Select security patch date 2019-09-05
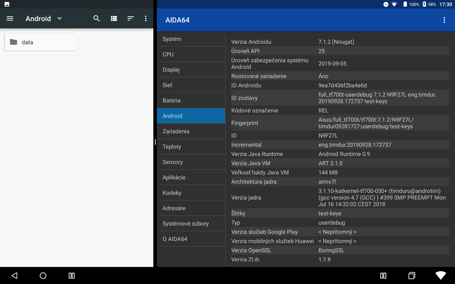 [332, 64]
